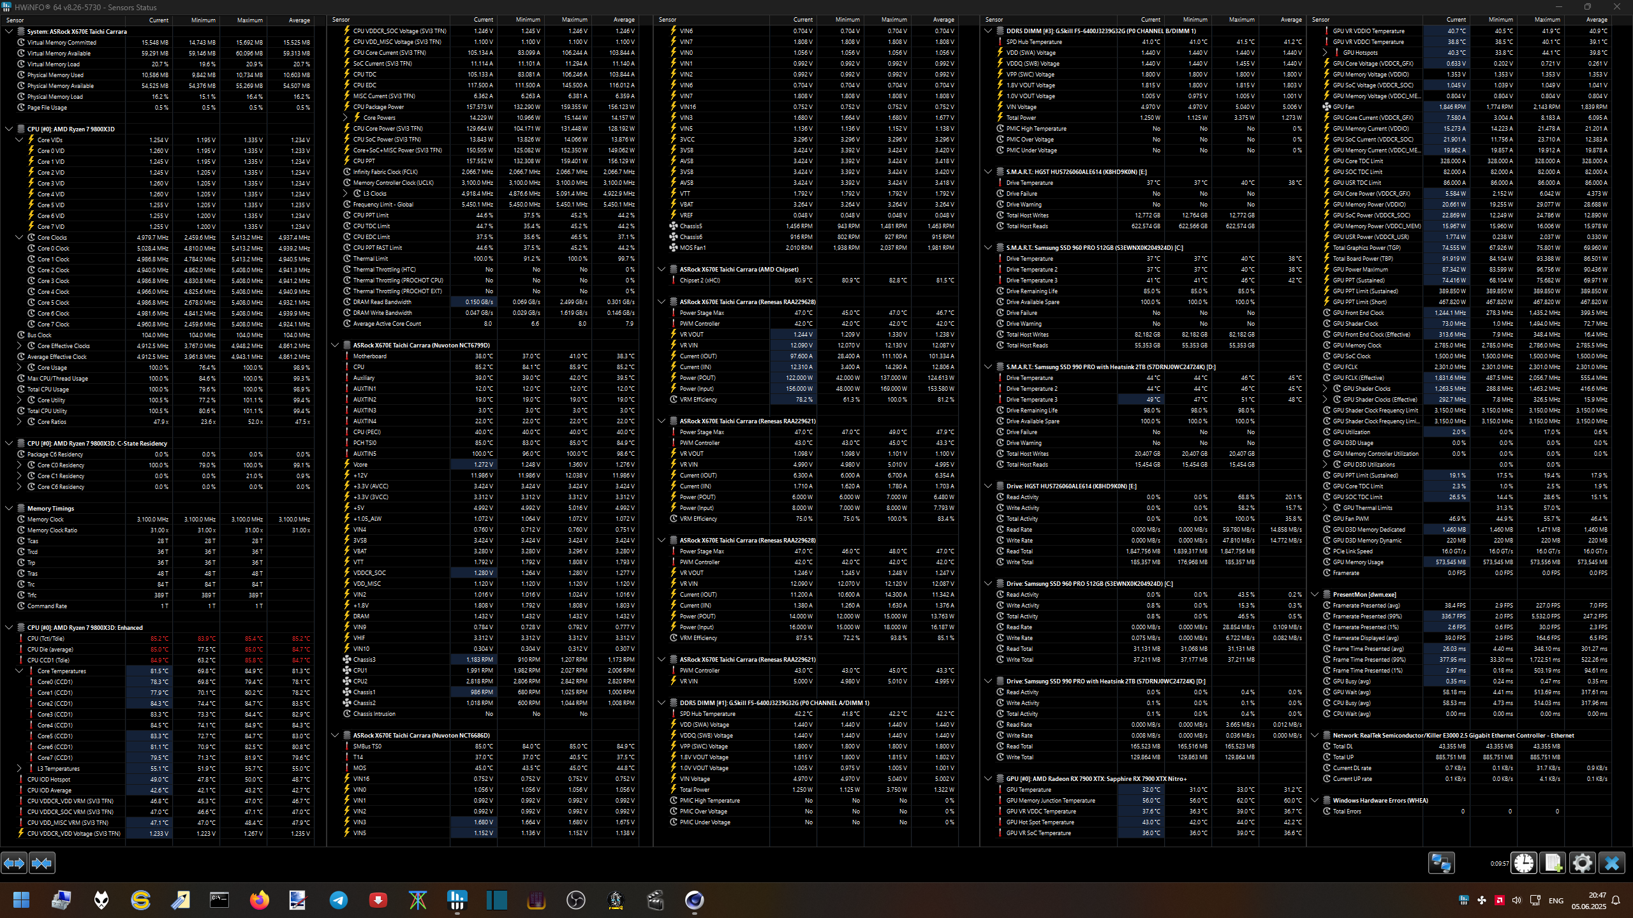The width and height of the screenshot is (1633, 918).
Task: Expand the Core Powers row
Action: point(345,117)
